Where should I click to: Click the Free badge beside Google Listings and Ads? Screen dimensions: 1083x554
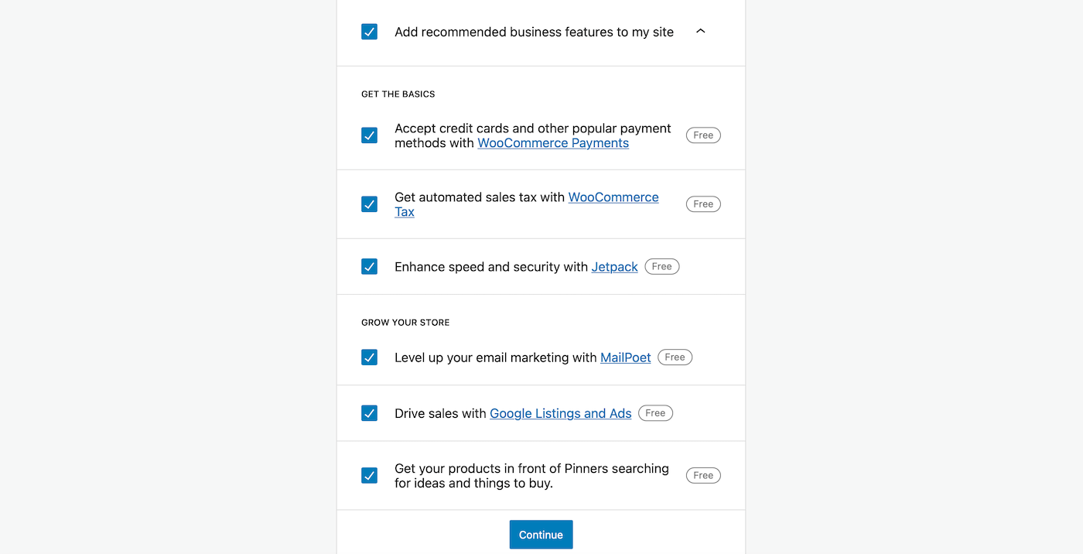point(654,412)
